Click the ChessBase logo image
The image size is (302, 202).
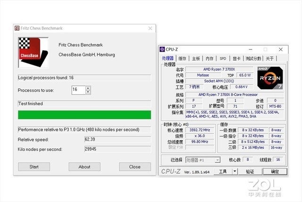pyautogui.click(x=33, y=53)
